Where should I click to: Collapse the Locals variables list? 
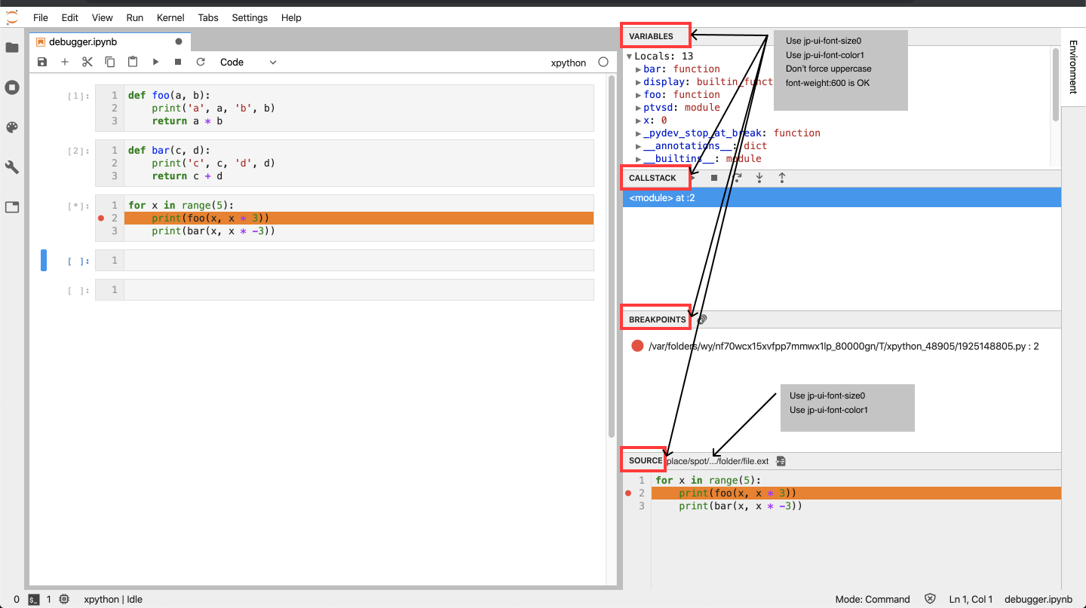point(629,56)
